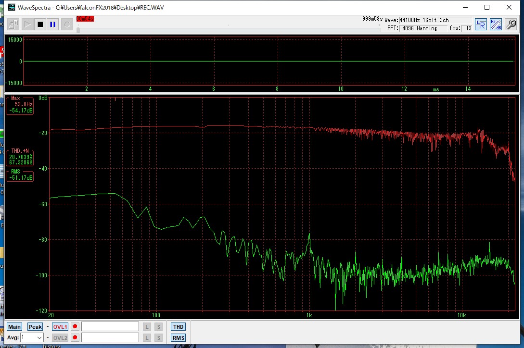Image resolution: width=524 pixels, height=348 pixels.
Task: Open settings with the wrench icon
Action: (511, 25)
